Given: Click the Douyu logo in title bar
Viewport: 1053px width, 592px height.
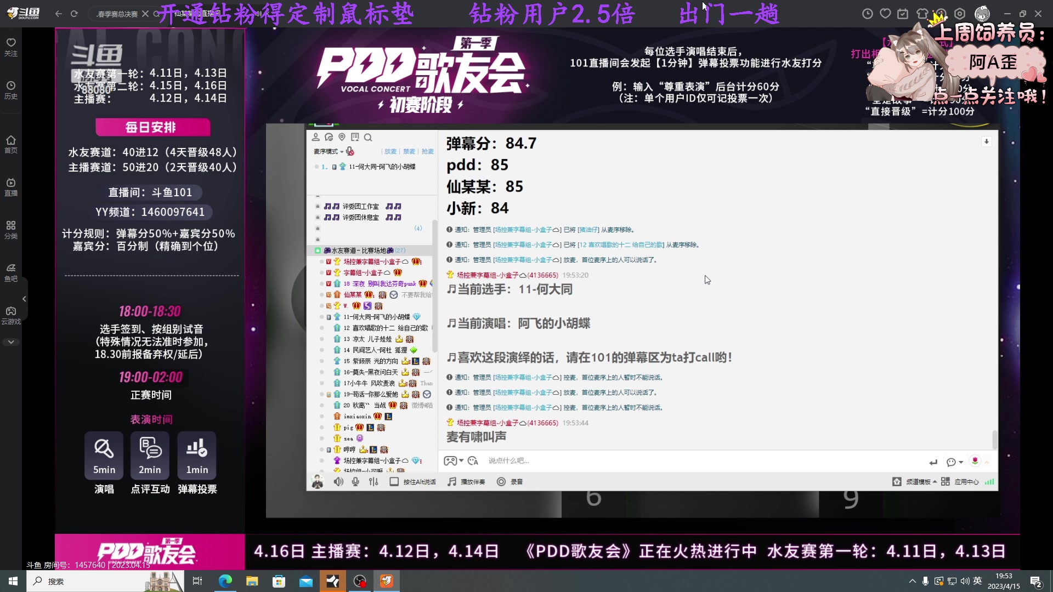Looking at the screenshot, I should 23,13.
